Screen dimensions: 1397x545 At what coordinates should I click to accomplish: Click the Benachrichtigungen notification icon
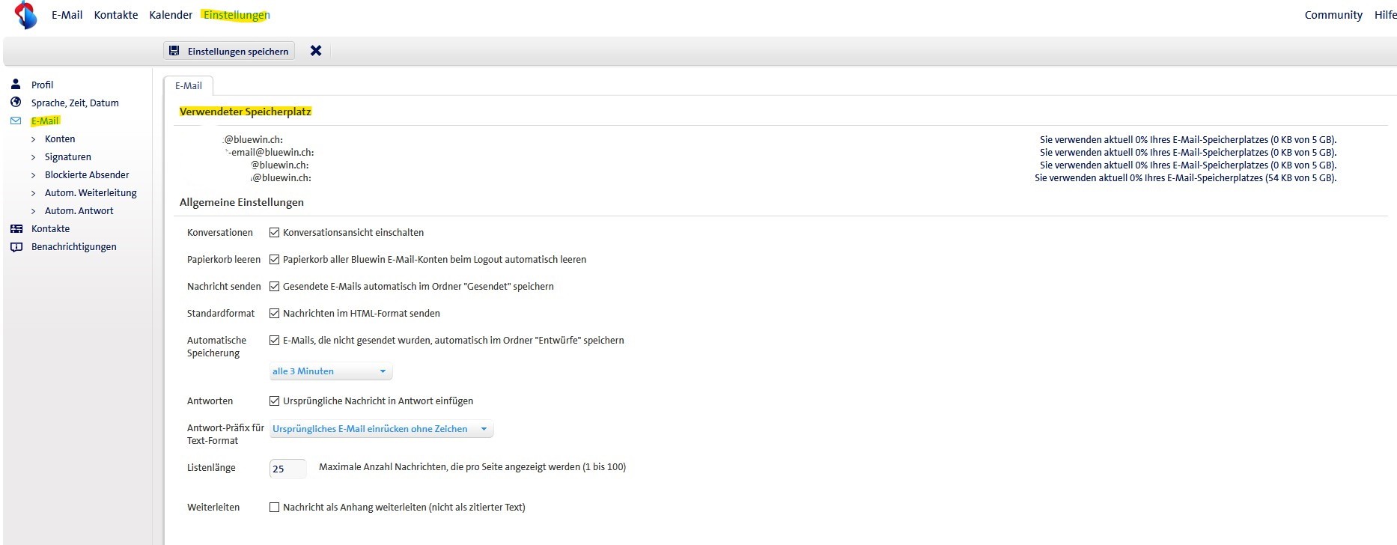click(x=16, y=247)
